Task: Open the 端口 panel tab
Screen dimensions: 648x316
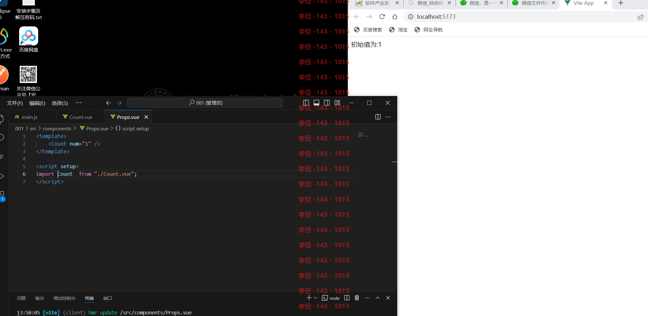Action: pyautogui.click(x=108, y=298)
